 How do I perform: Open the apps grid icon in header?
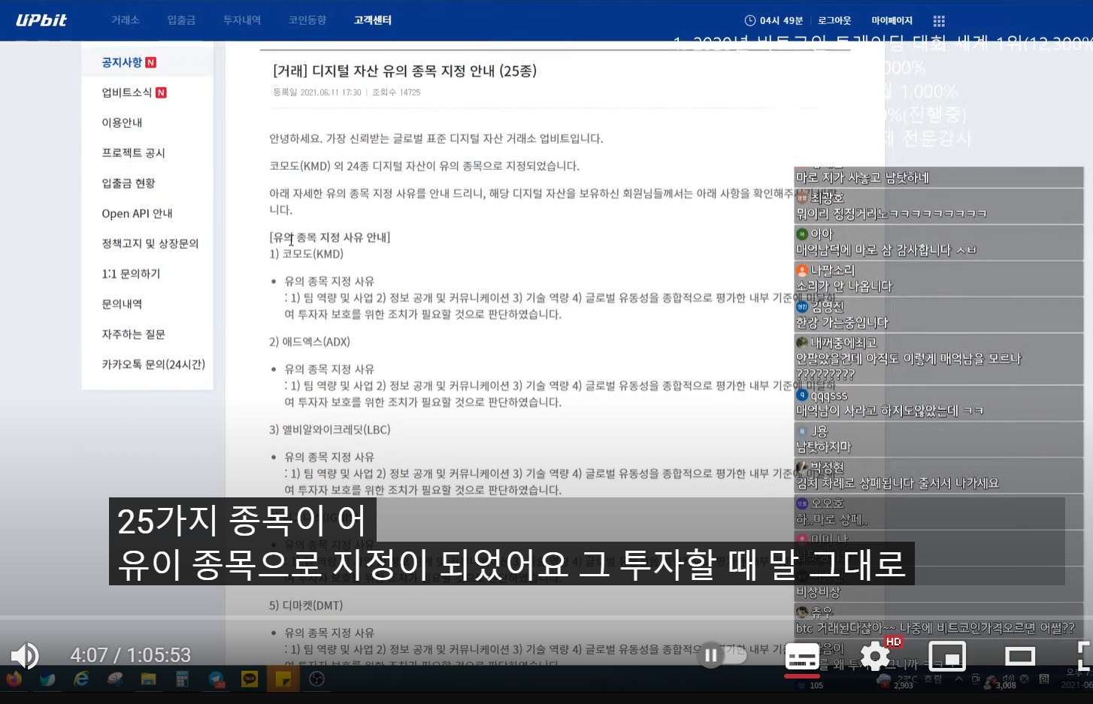[x=939, y=21]
